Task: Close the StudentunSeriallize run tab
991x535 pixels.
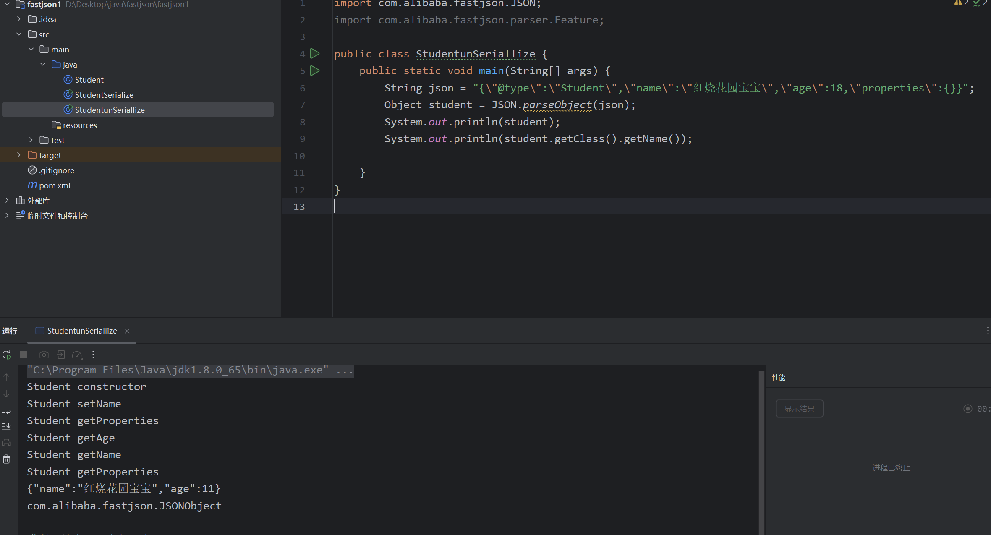Action: [127, 331]
